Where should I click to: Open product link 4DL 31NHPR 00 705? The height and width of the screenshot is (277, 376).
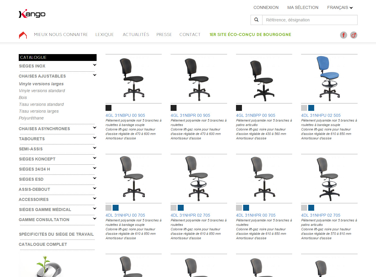click(x=256, y=215)
